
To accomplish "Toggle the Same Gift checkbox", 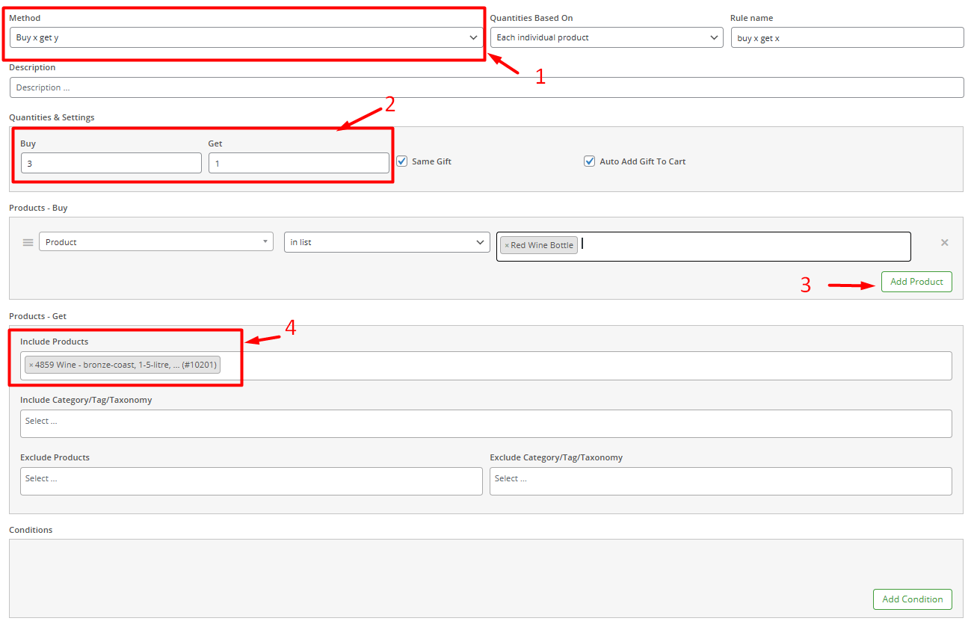I will (x=401, y=161).
